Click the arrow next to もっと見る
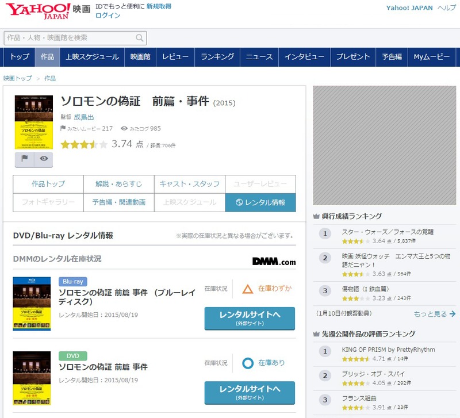460x418 pixels. (453, 314)
